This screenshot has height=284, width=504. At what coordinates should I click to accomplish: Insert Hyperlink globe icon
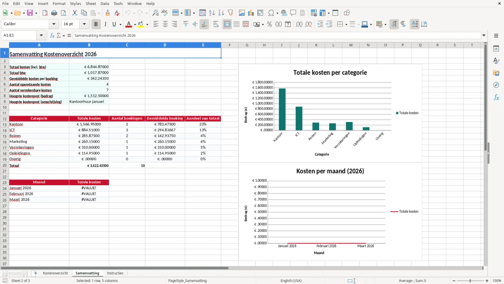[284, 13]
